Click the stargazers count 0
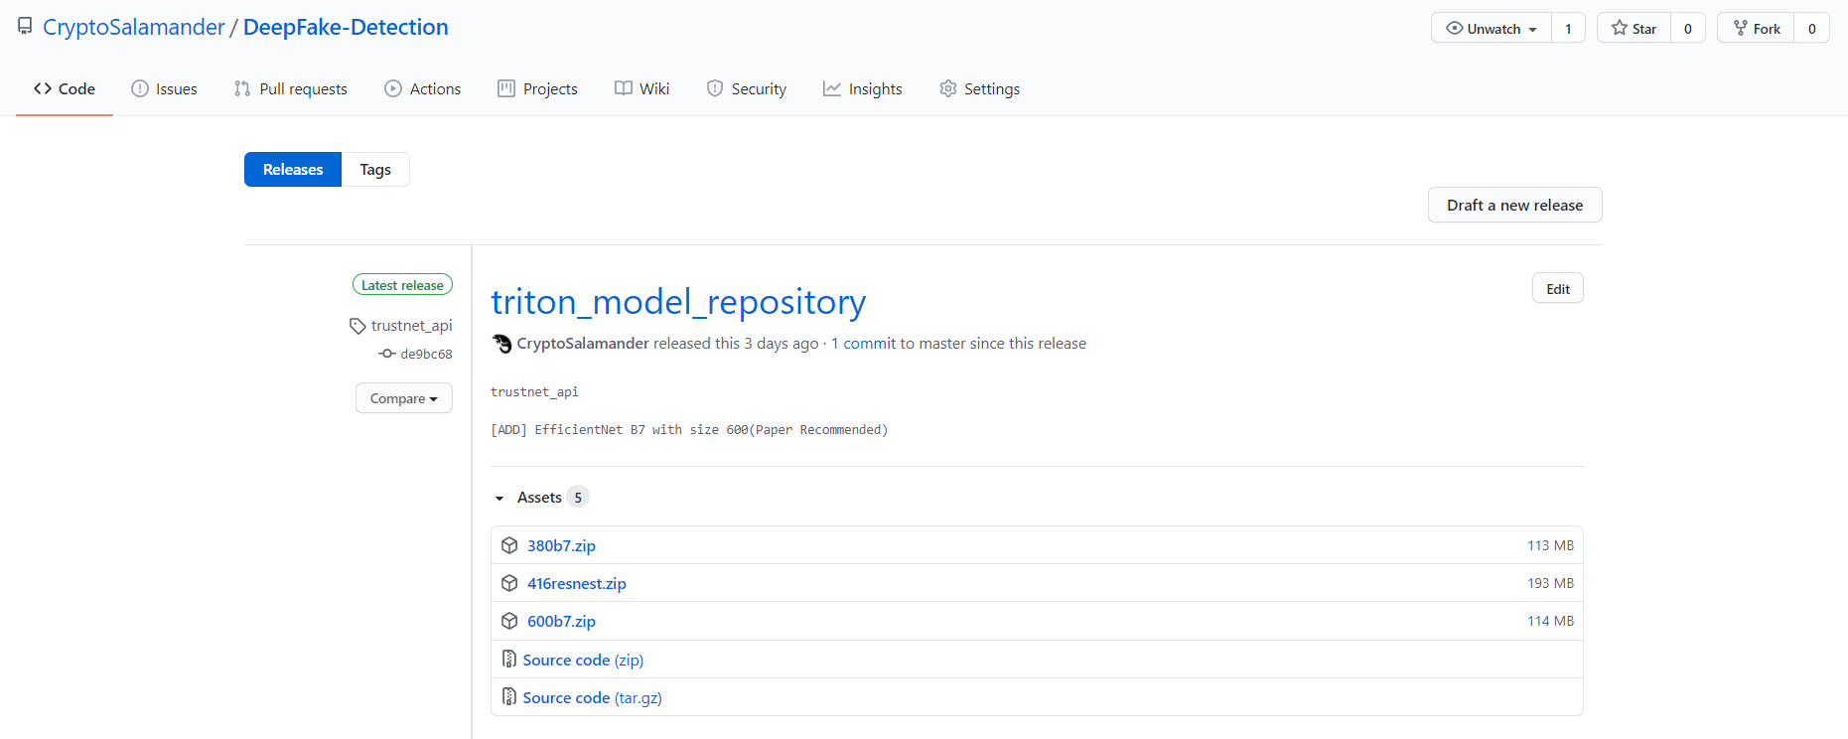 (1688, 28)
